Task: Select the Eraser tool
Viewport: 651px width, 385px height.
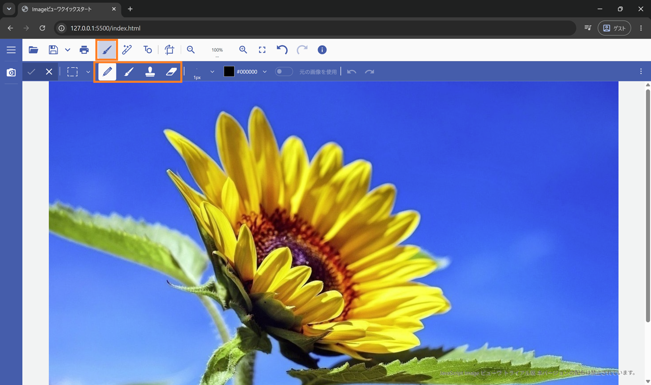Action: (x=171, y=71)
